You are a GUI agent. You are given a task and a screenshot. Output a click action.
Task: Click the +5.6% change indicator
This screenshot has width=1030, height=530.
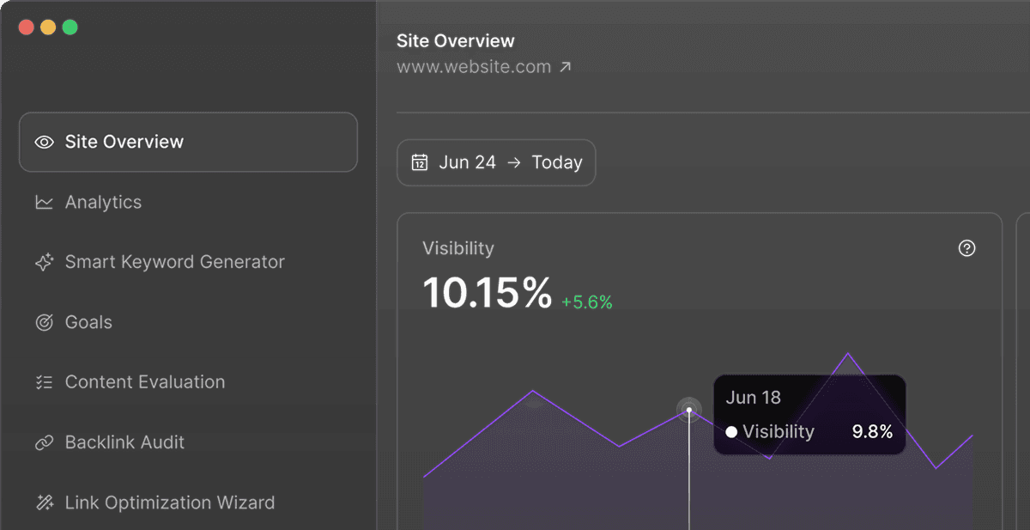(587, 302)
